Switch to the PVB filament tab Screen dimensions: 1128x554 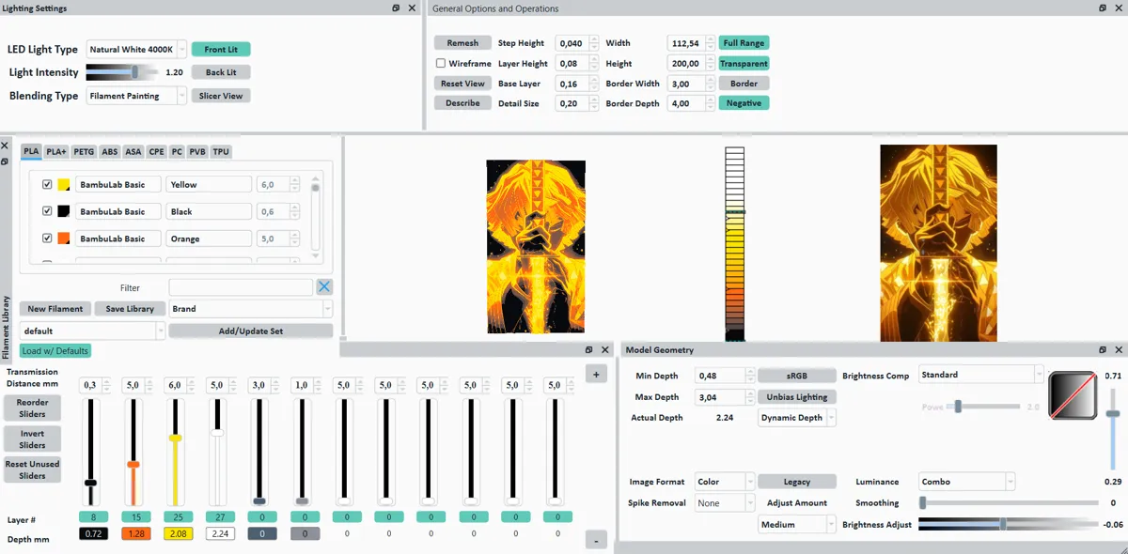click(197, 151)
